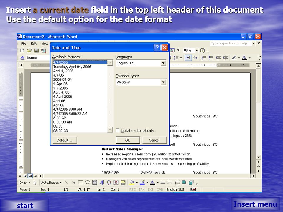
Task: Apply bulleted list formatting
Action: (x=211, y=58)
